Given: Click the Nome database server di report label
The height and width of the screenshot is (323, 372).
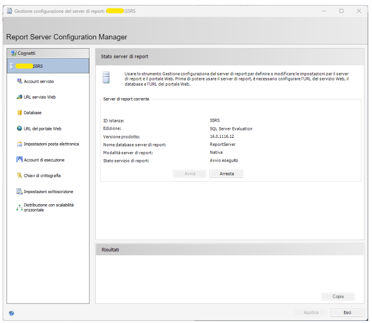Looking at the screenshot, I should 135,144.
